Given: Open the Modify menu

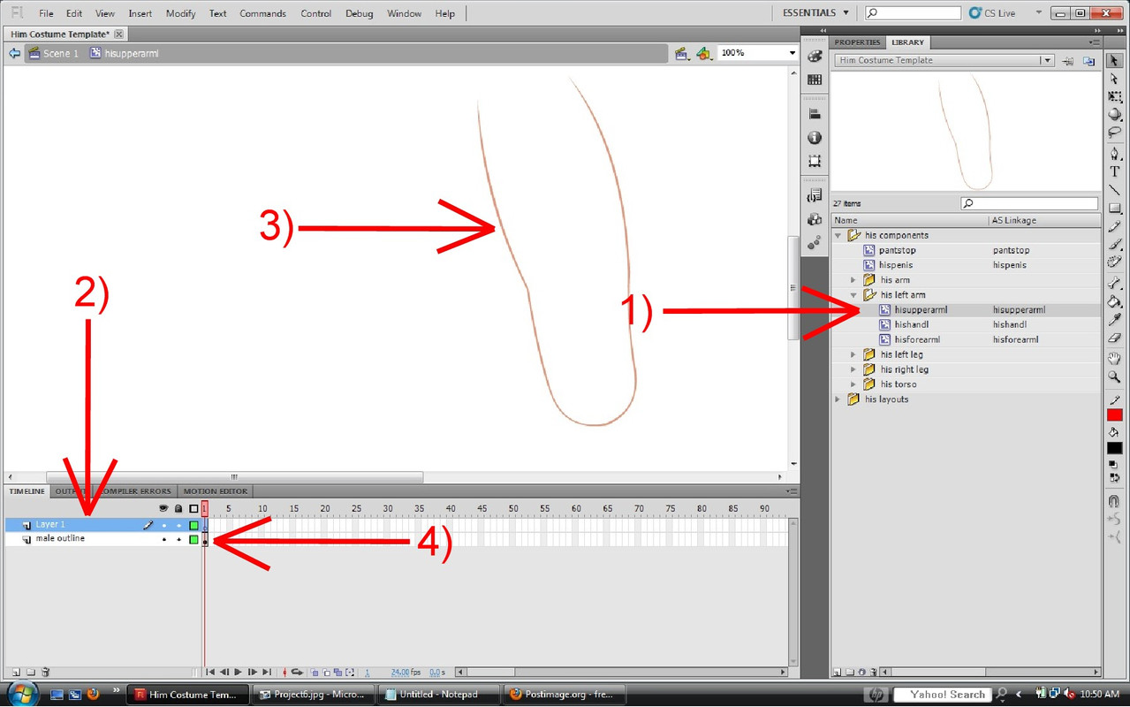Looking at the screenshot, I should pos(180,13).
